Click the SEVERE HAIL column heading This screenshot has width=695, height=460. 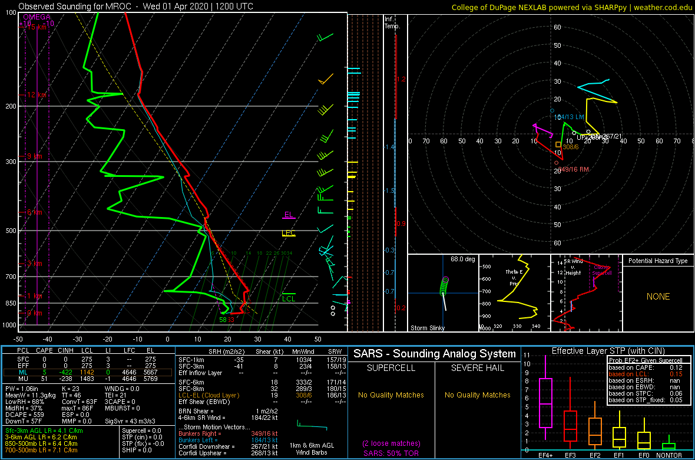click(478, 369)
